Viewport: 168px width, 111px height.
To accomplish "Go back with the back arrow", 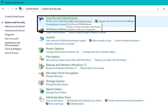I will 3,9.
